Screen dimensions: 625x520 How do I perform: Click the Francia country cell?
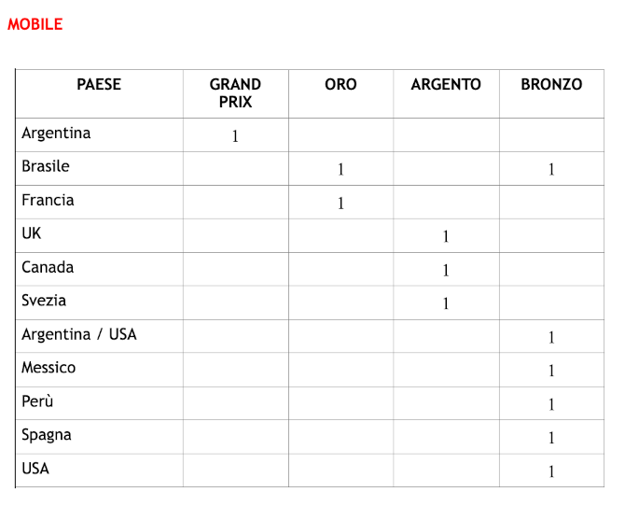coord(99,203)
